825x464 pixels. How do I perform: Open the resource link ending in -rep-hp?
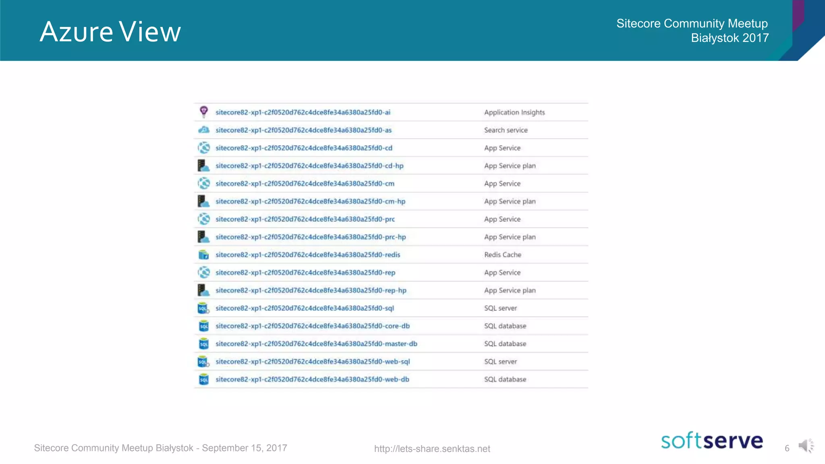tap(311, 290)
